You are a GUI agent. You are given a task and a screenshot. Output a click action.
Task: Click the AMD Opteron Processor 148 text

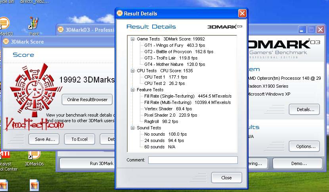[284, 78]
